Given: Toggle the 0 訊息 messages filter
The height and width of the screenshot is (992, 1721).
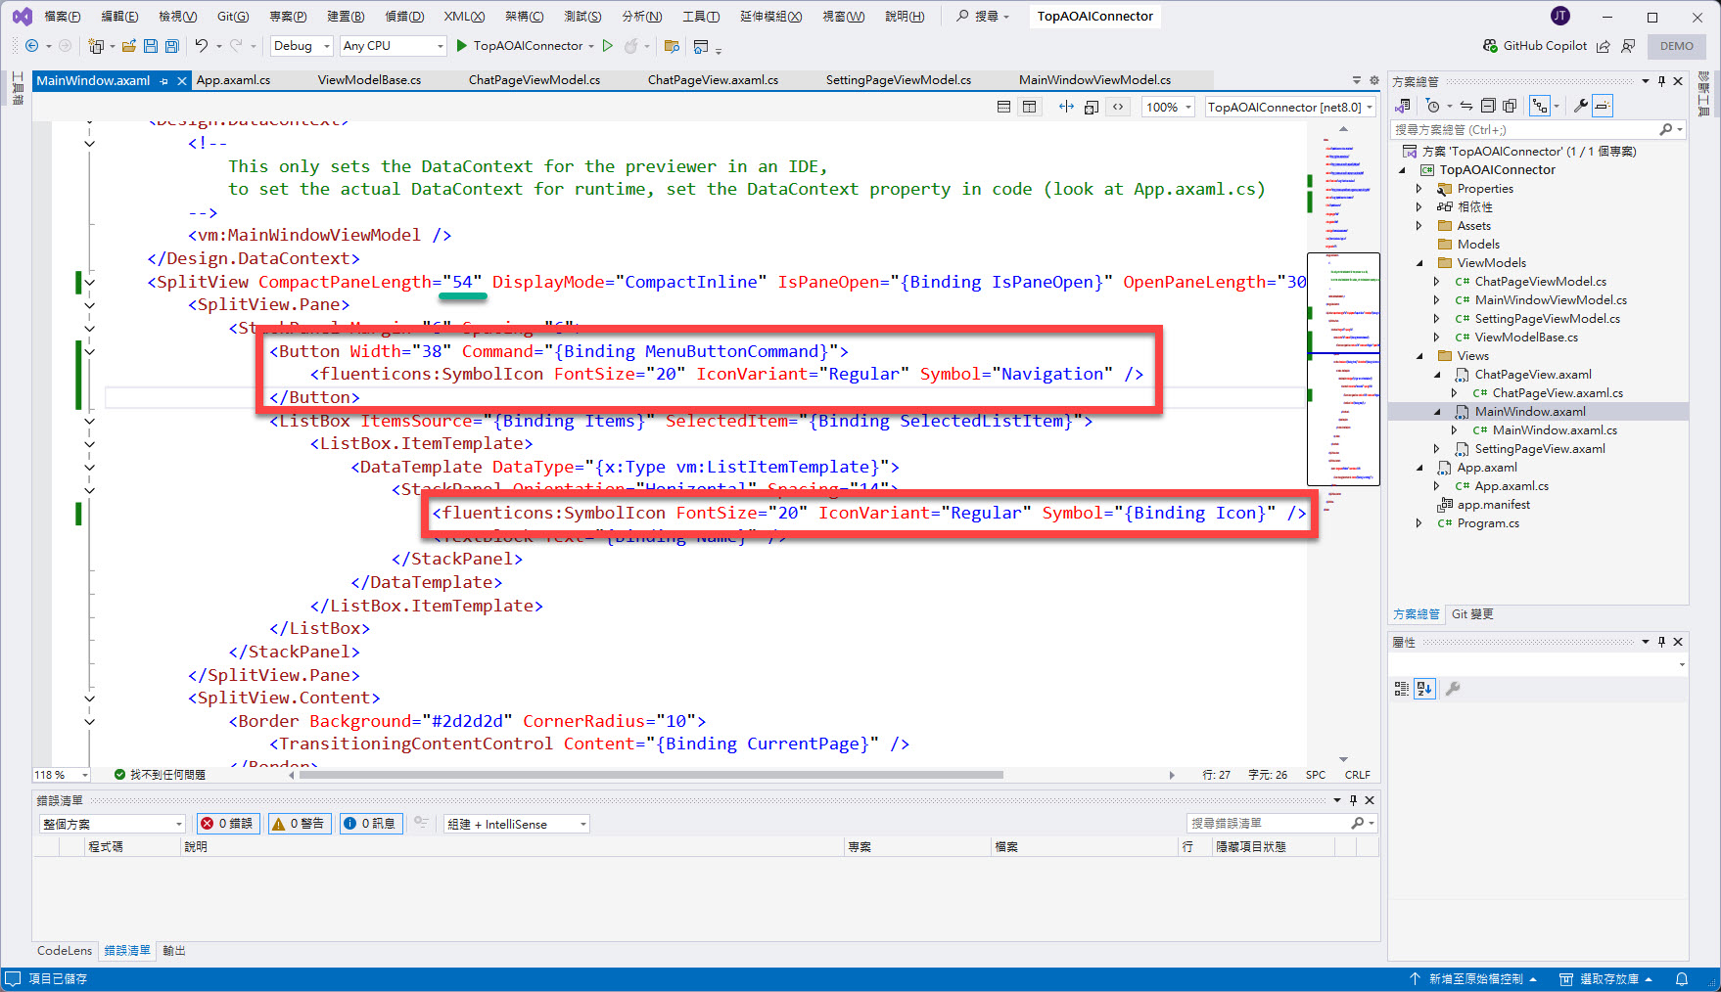Looking at the screenshot, I should click(369, 824).
